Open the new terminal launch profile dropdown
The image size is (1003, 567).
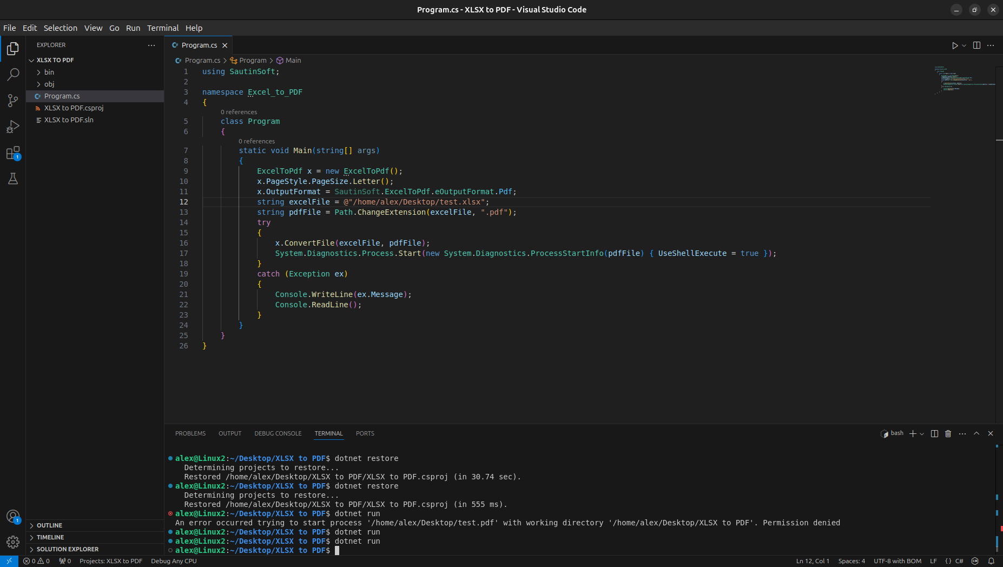[x=922, y=434]
